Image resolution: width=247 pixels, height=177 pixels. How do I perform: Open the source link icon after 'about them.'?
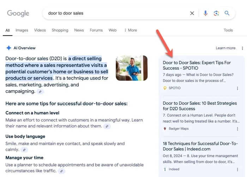tap(107, 126)
